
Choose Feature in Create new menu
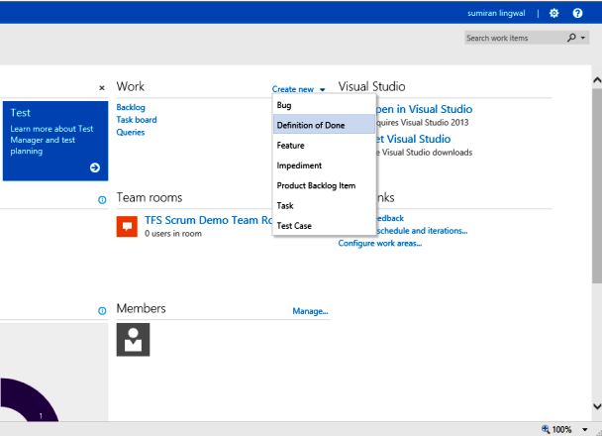[x=324, y=146]
